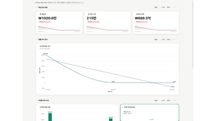Image resolution: width=216 pixels, height=121 pixels.
Task: Open the second labeled dropdown in 핵심 성과 지표 toolbar
Action: coord(169,7)
